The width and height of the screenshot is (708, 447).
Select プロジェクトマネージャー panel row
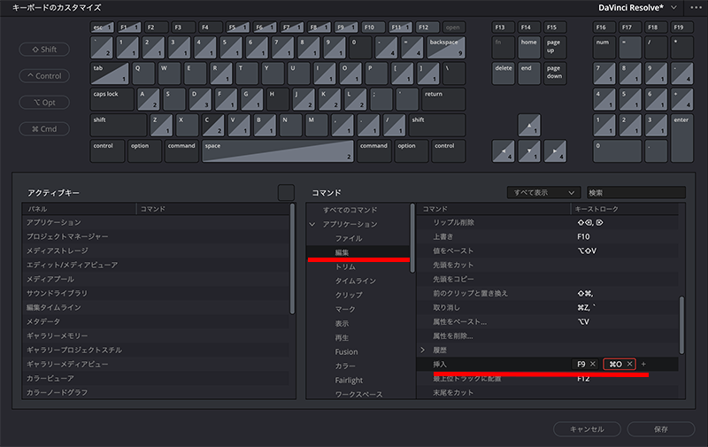click(156, 236)
